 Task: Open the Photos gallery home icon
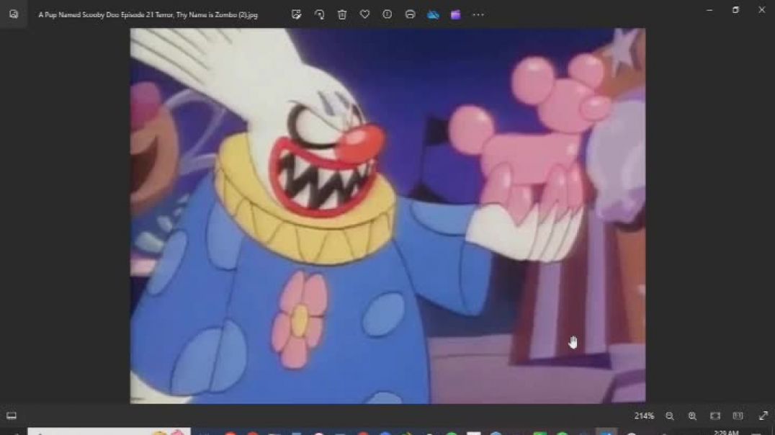[14, 14]
